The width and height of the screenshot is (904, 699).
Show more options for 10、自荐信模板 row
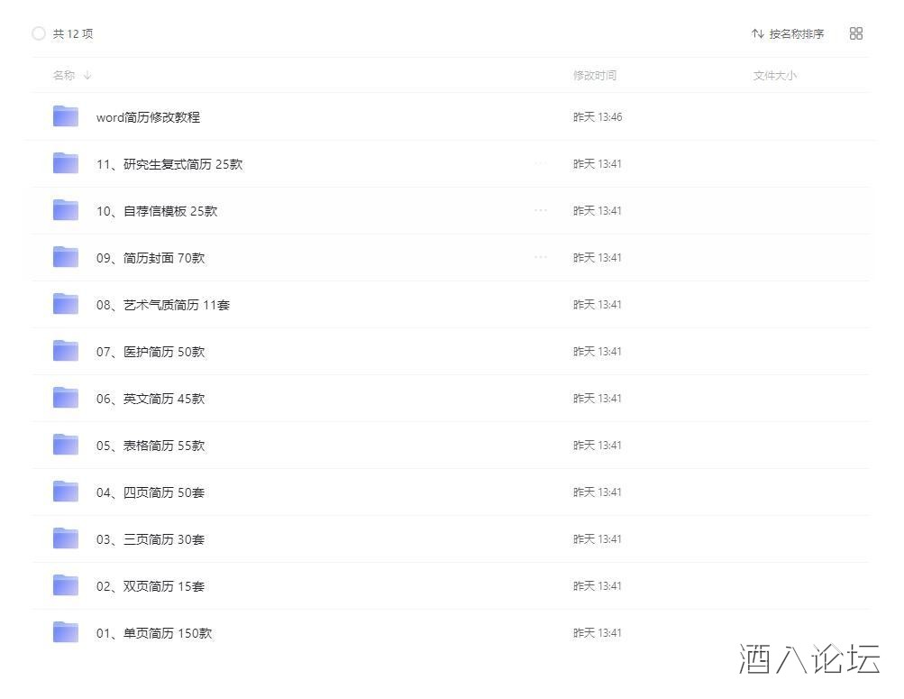[540, 210]
